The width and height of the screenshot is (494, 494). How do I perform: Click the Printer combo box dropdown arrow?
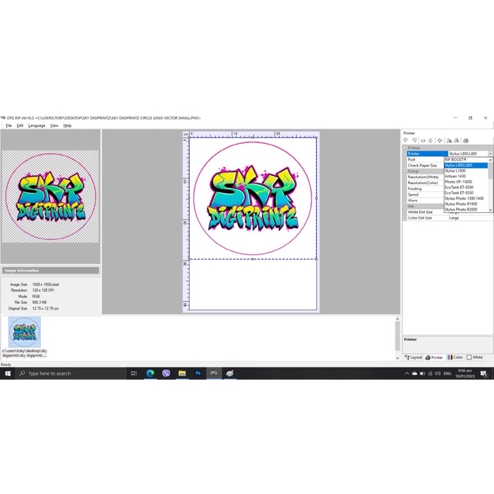(490, 154)
